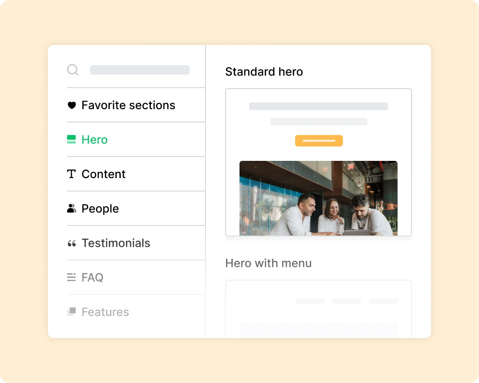Select the green Hero category icon

pyautogui.click(x=71, y=139)
